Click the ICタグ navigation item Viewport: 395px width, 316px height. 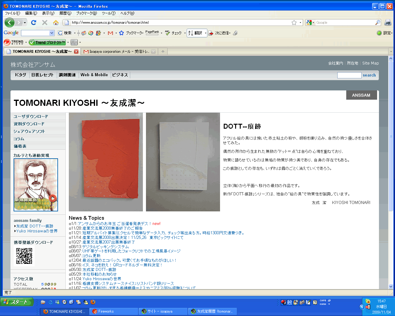coord(21,75)
